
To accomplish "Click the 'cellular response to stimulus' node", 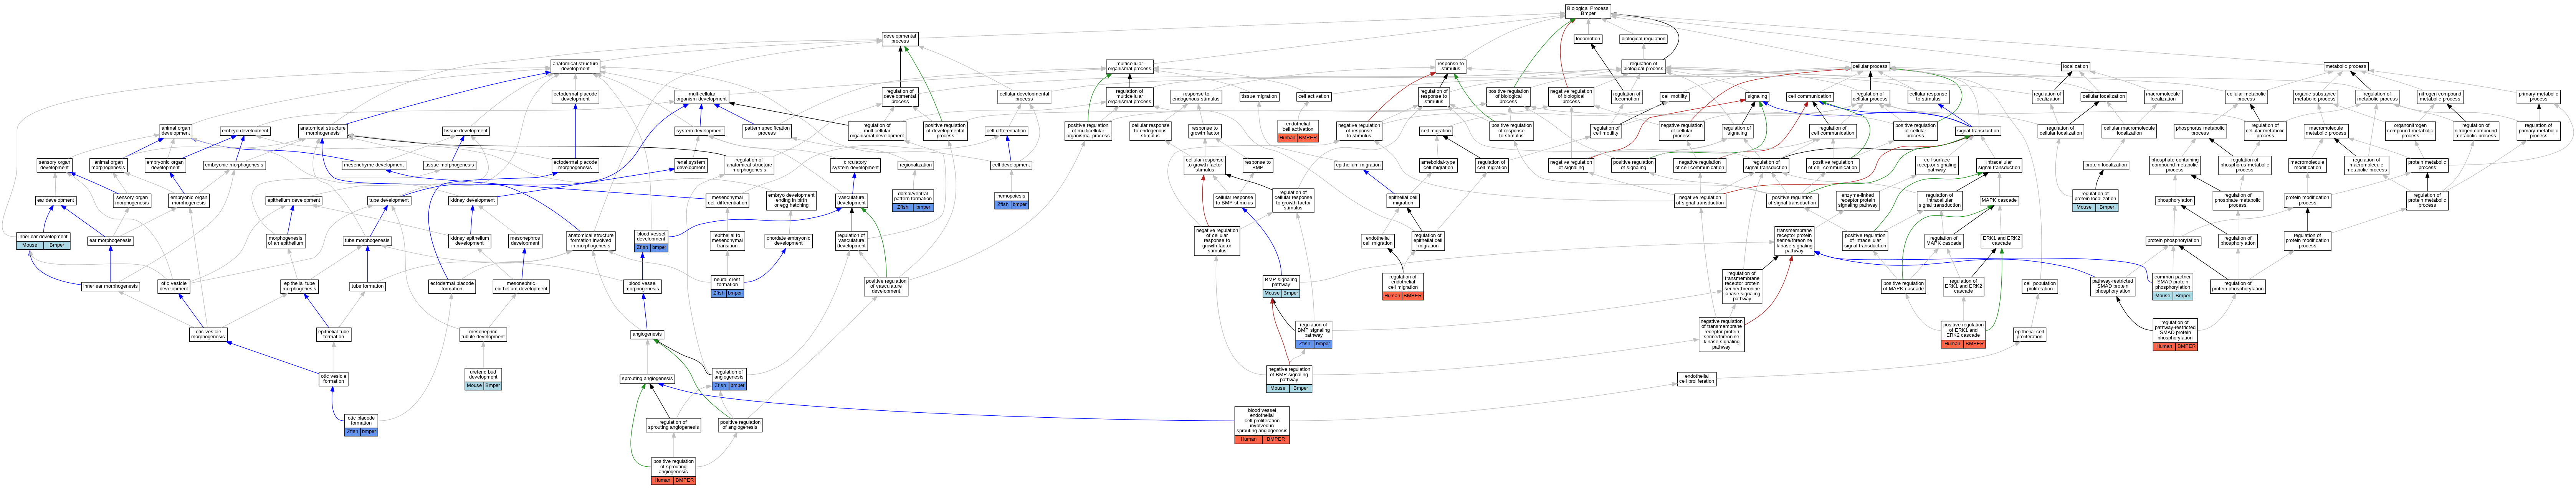I will click(1928, 97).
